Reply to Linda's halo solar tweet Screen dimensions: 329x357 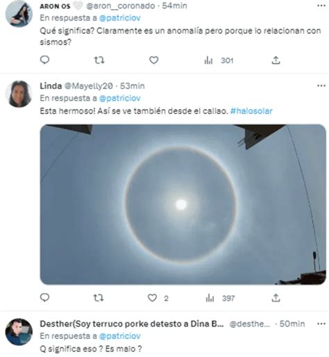click(x=44, y=297)
